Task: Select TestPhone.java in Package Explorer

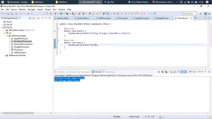Action: (x=20, y=53)
